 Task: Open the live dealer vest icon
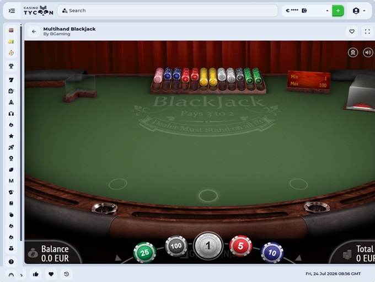11,114
